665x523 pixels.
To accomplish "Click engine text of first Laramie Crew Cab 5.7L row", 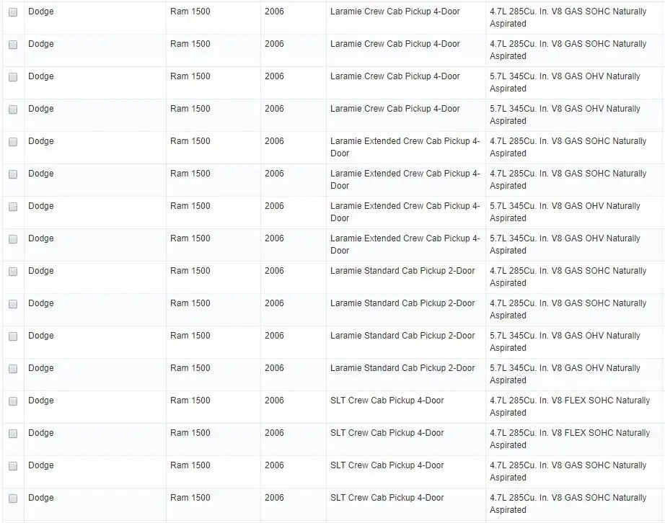I will coord(565,82).
